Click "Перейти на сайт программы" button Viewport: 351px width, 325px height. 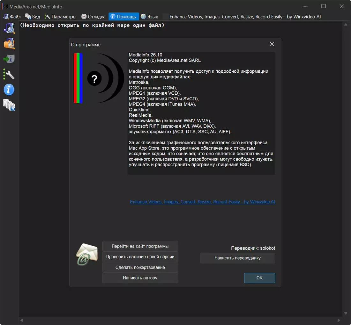[x=140, y=246]
